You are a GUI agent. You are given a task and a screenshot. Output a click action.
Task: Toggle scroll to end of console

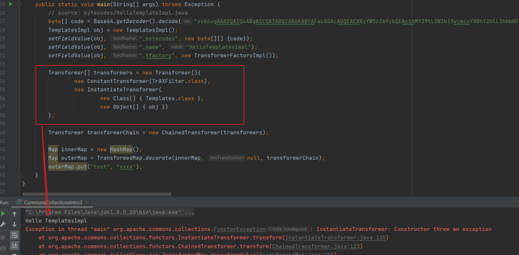14,246
